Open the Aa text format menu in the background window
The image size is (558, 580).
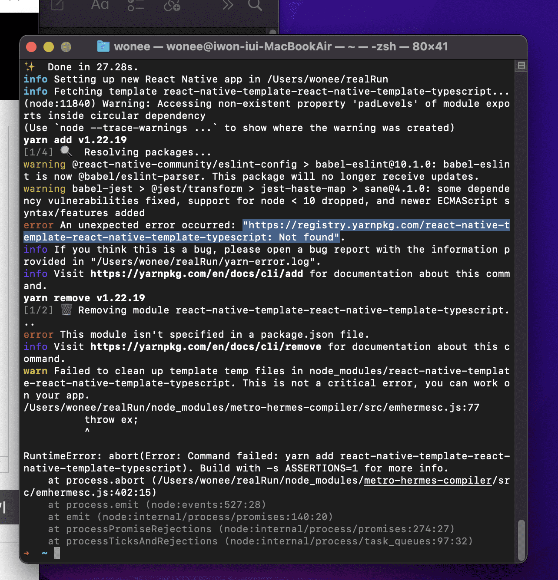tap(100, 5)
